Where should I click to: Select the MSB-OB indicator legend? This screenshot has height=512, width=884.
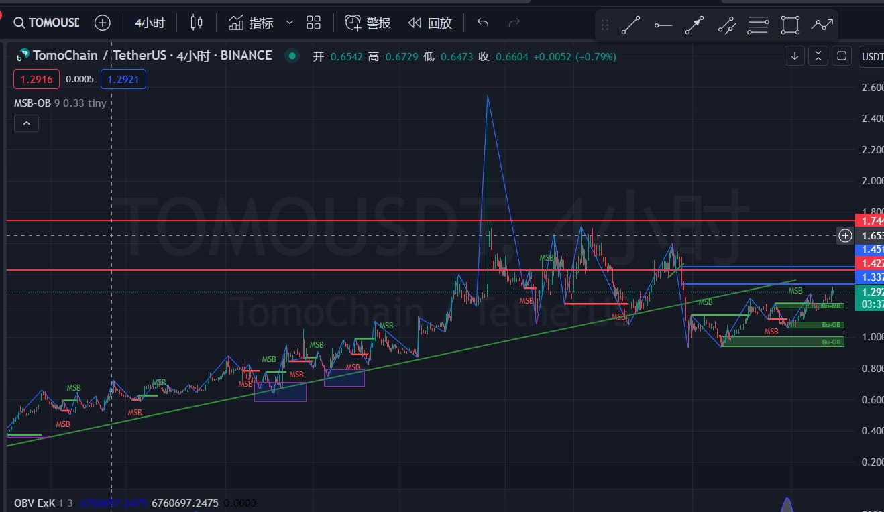[x=60, y=103]
